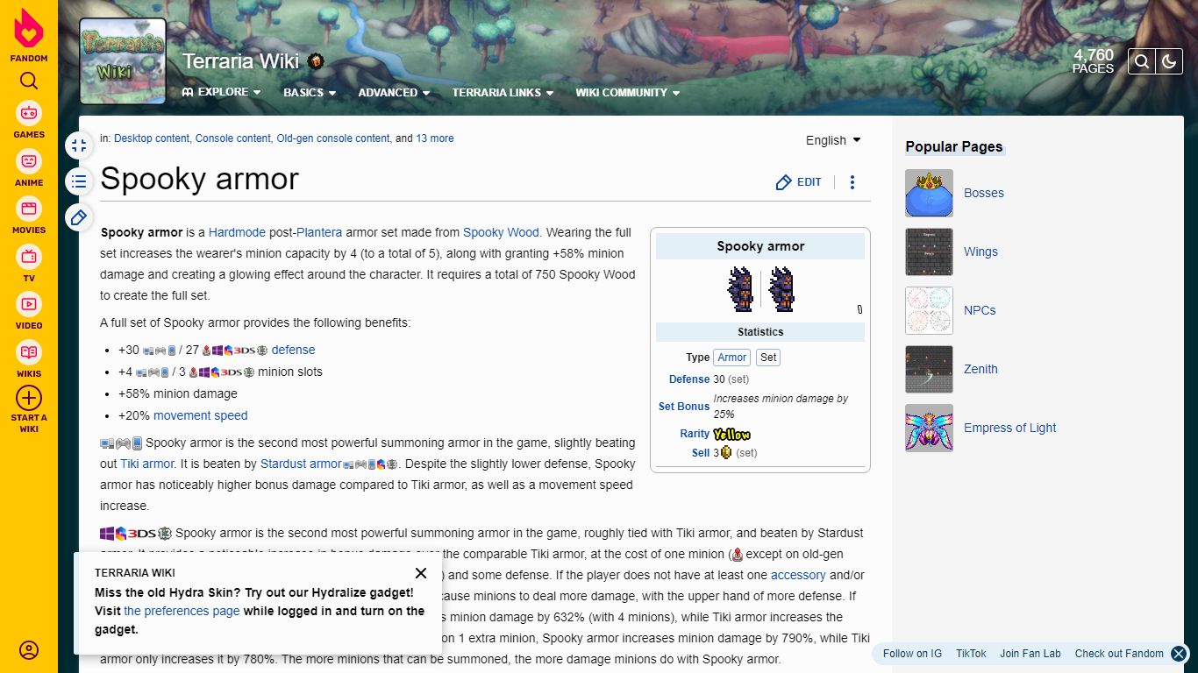The height and width of the screenshot is (673, 1198).
Task: Toggle dark mode with the moon icon
Action: click(1169, 61)
